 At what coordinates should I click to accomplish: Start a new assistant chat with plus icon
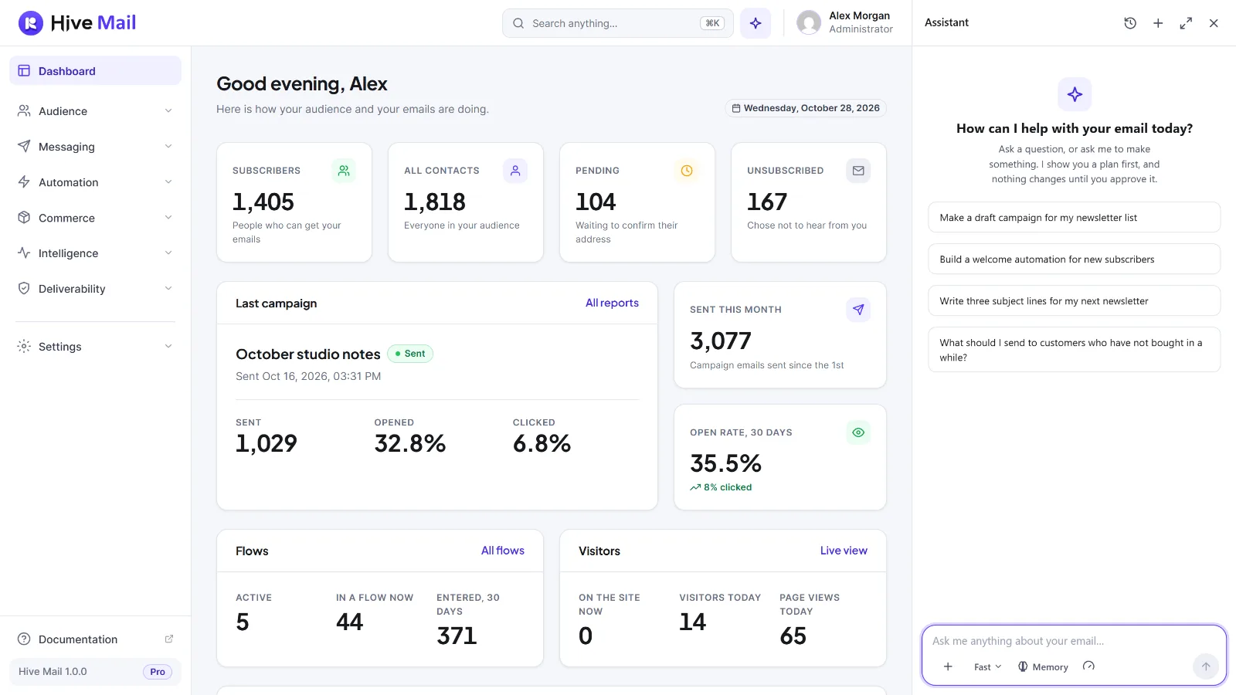[1158, 23]
